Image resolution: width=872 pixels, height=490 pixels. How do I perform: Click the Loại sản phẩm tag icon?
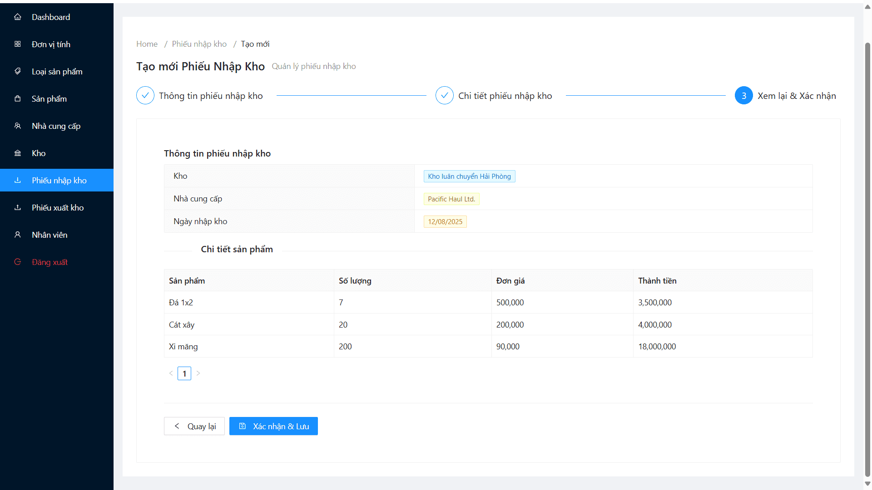(18, 72)
